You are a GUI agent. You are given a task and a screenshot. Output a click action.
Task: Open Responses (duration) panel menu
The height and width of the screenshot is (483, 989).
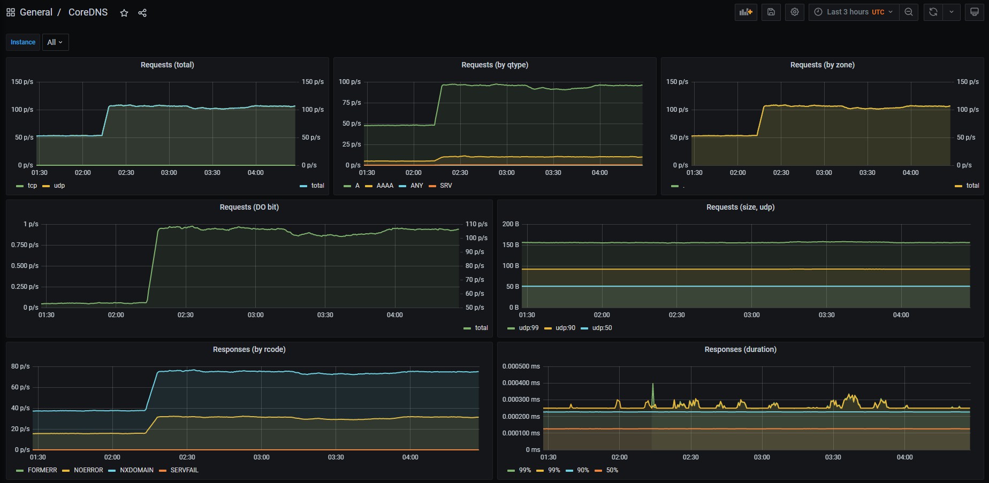coord(740,349)
